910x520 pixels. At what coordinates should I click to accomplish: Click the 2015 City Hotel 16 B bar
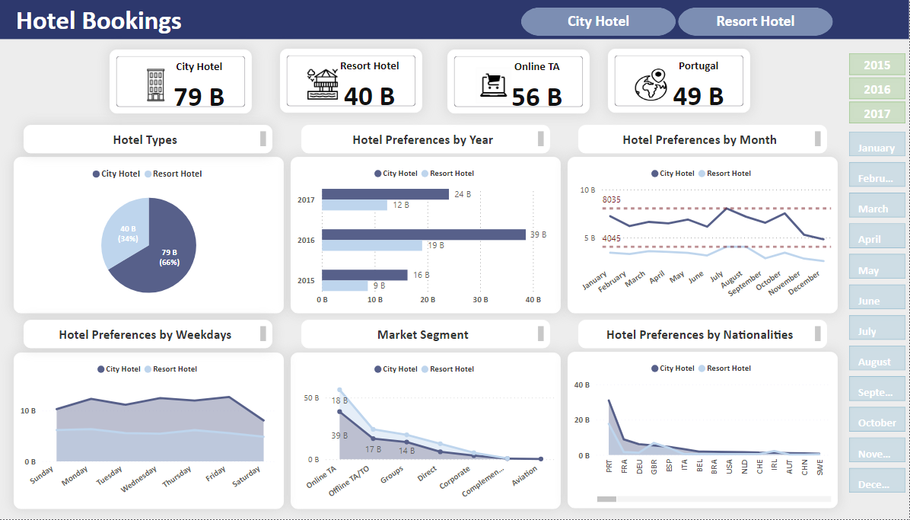[364, 275]
